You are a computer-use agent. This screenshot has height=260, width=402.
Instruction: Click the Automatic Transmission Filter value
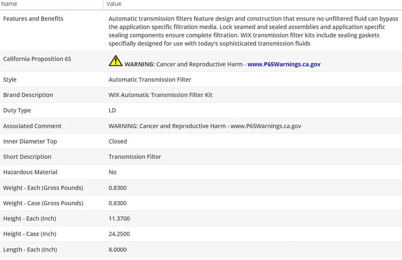(150, 79)
